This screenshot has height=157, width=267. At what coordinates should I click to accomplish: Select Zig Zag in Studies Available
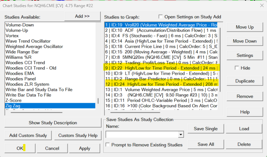(x=51, y=106)
